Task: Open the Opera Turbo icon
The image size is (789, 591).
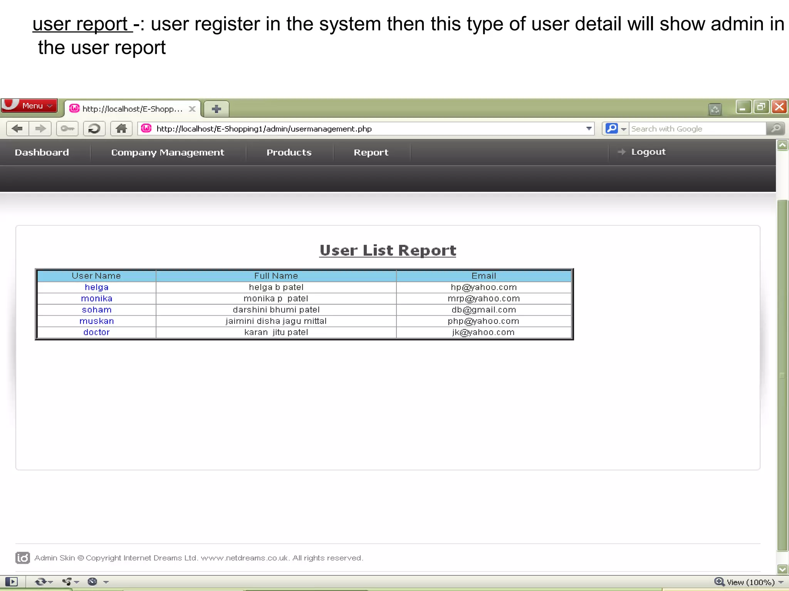Action: (92, 582)
